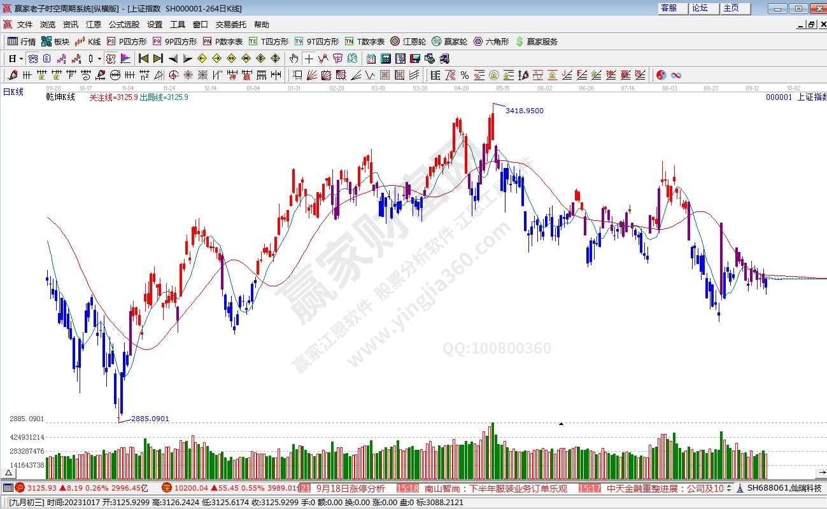Open the 行情 market quotes view
Screen dimensions: 827x509
pyautogui.click(x=22, y=41)
